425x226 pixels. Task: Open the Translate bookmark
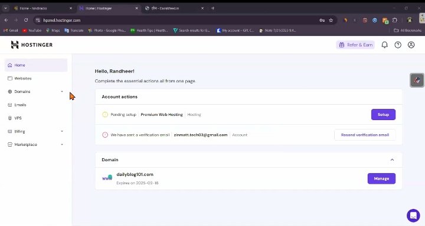[x=74, y=31]
